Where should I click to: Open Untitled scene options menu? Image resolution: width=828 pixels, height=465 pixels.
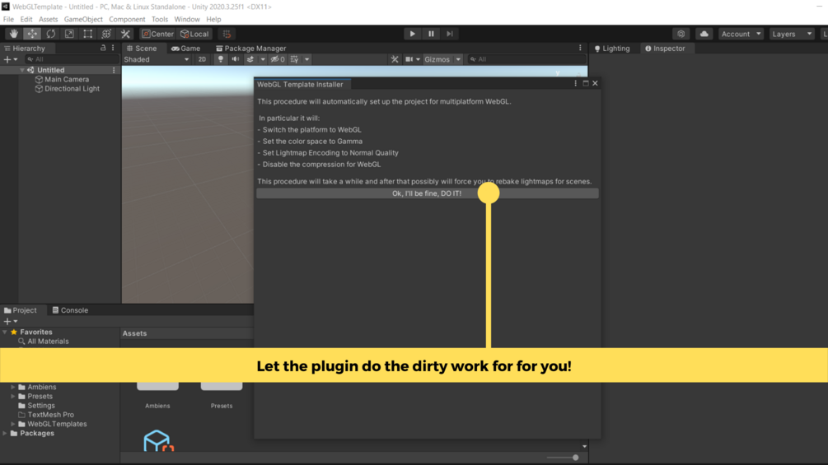pyautogui.click(x=114, y=70)
